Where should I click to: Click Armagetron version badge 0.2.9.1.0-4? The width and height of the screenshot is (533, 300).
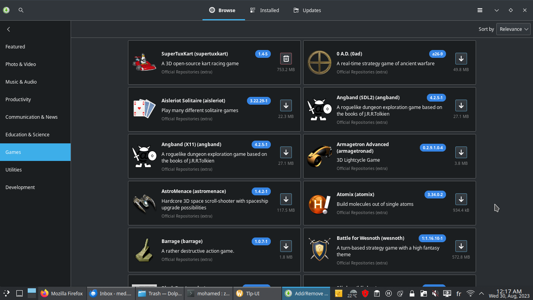click(433, 148)
